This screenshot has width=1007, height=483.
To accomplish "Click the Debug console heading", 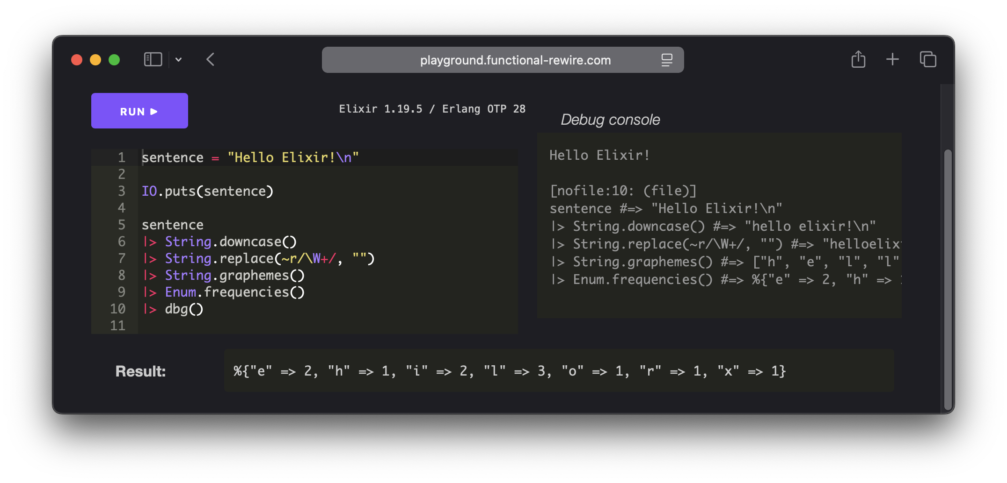I will coord(610,120).
